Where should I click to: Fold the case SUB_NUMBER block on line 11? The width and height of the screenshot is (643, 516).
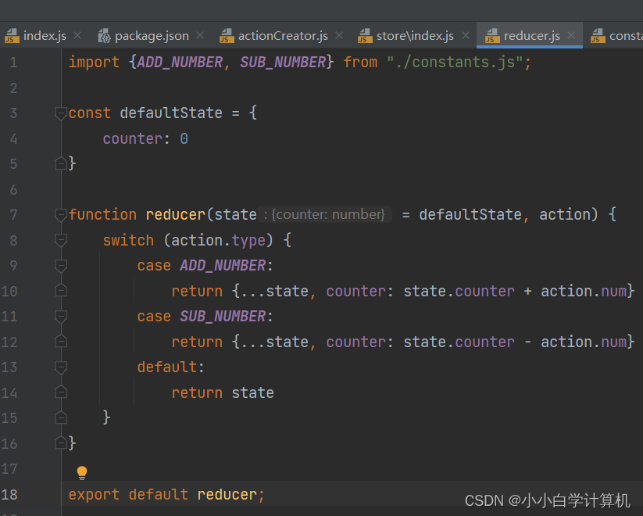click(61, 317)
